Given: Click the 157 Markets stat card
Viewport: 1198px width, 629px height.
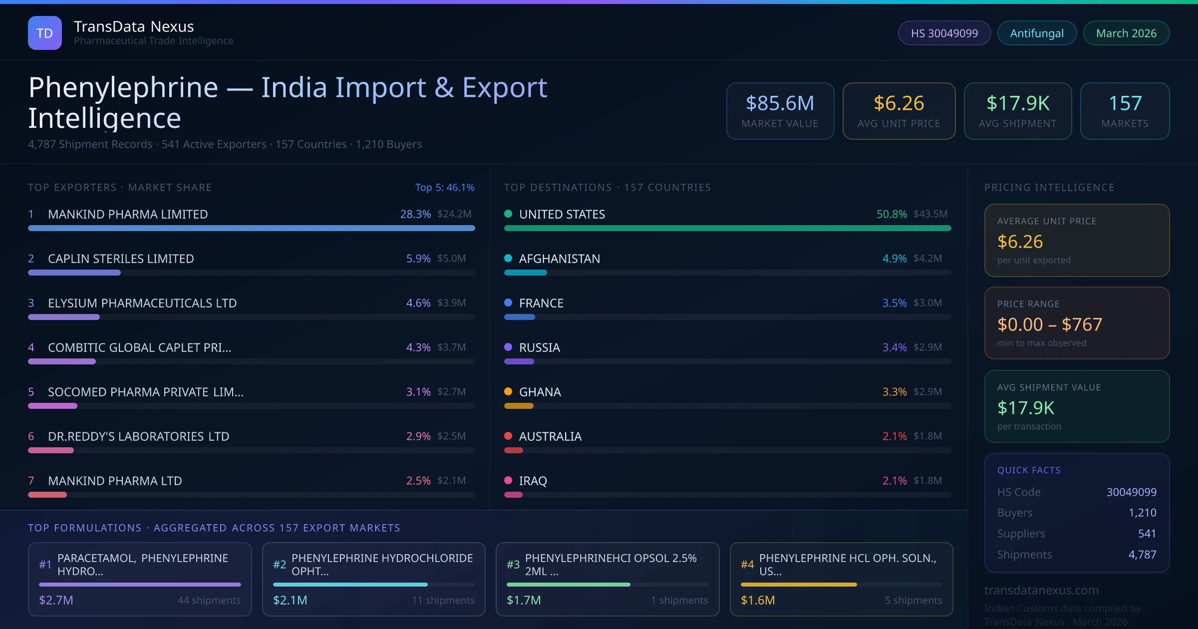Looking at the screenshot, I should tap(1125, 111).
